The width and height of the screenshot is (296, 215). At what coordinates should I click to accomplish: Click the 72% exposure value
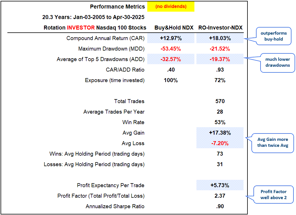pyautogui.click(x=220, y=80)
